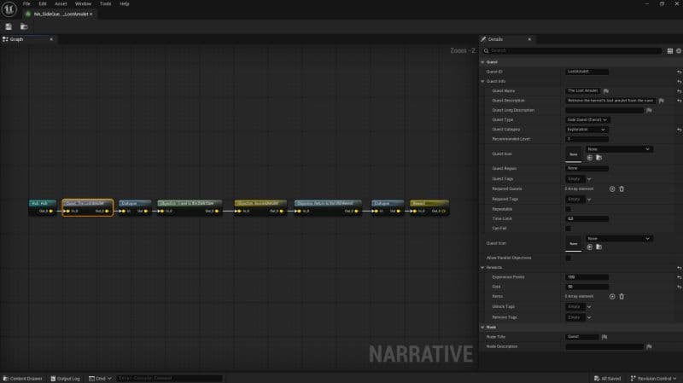Remove all Items array elements via trash icon
Image resolution: width=683 pixels, height=383 pixels.
622,296
